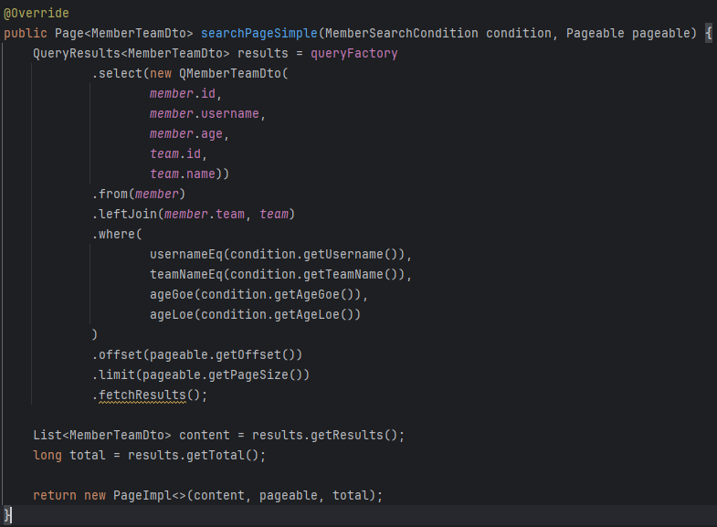Click the .limit(pageable.getPageSize()) line
Screen dimensions: 717x527
pos(201,375)
